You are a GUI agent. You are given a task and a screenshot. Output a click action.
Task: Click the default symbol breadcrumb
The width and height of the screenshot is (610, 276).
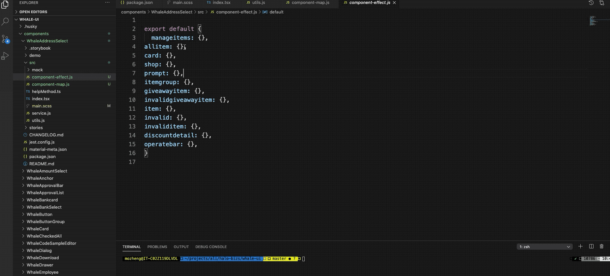tap(273, 12)
